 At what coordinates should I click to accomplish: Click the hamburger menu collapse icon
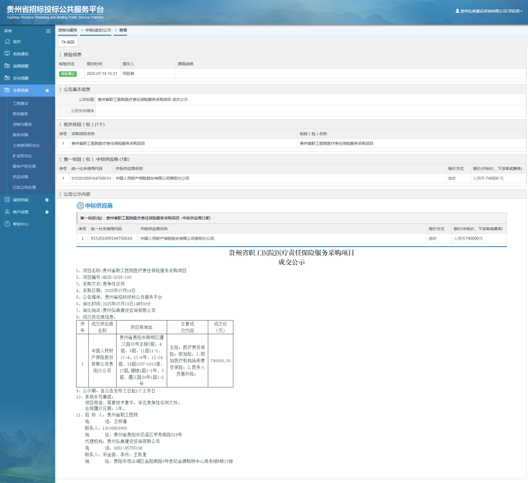(48, 31)
